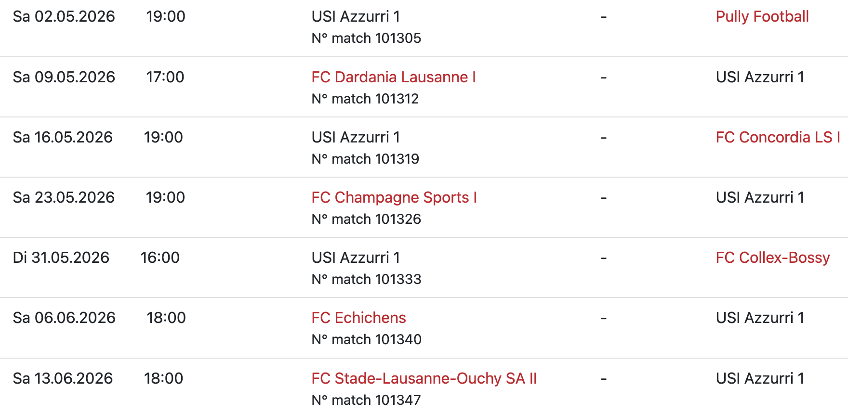Viewport: 848px width, 413px height.
Task: Click the 17:00 kickoff time
Action: pos(165,77)
